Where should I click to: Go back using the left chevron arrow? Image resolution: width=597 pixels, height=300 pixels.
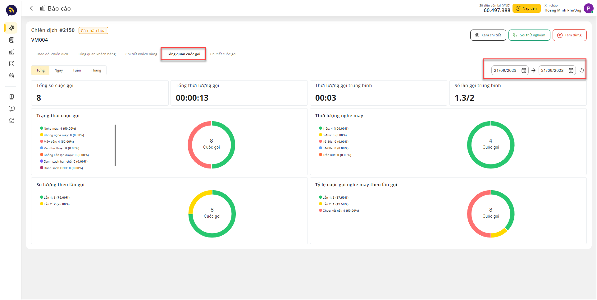[31, 8]
